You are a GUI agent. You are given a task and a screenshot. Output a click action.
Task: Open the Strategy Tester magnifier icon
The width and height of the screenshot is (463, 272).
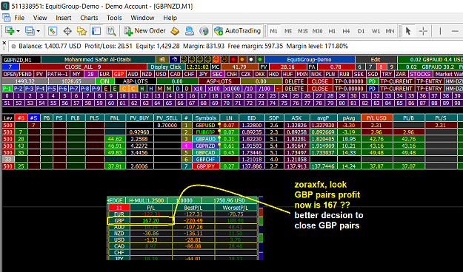point(111,31)
